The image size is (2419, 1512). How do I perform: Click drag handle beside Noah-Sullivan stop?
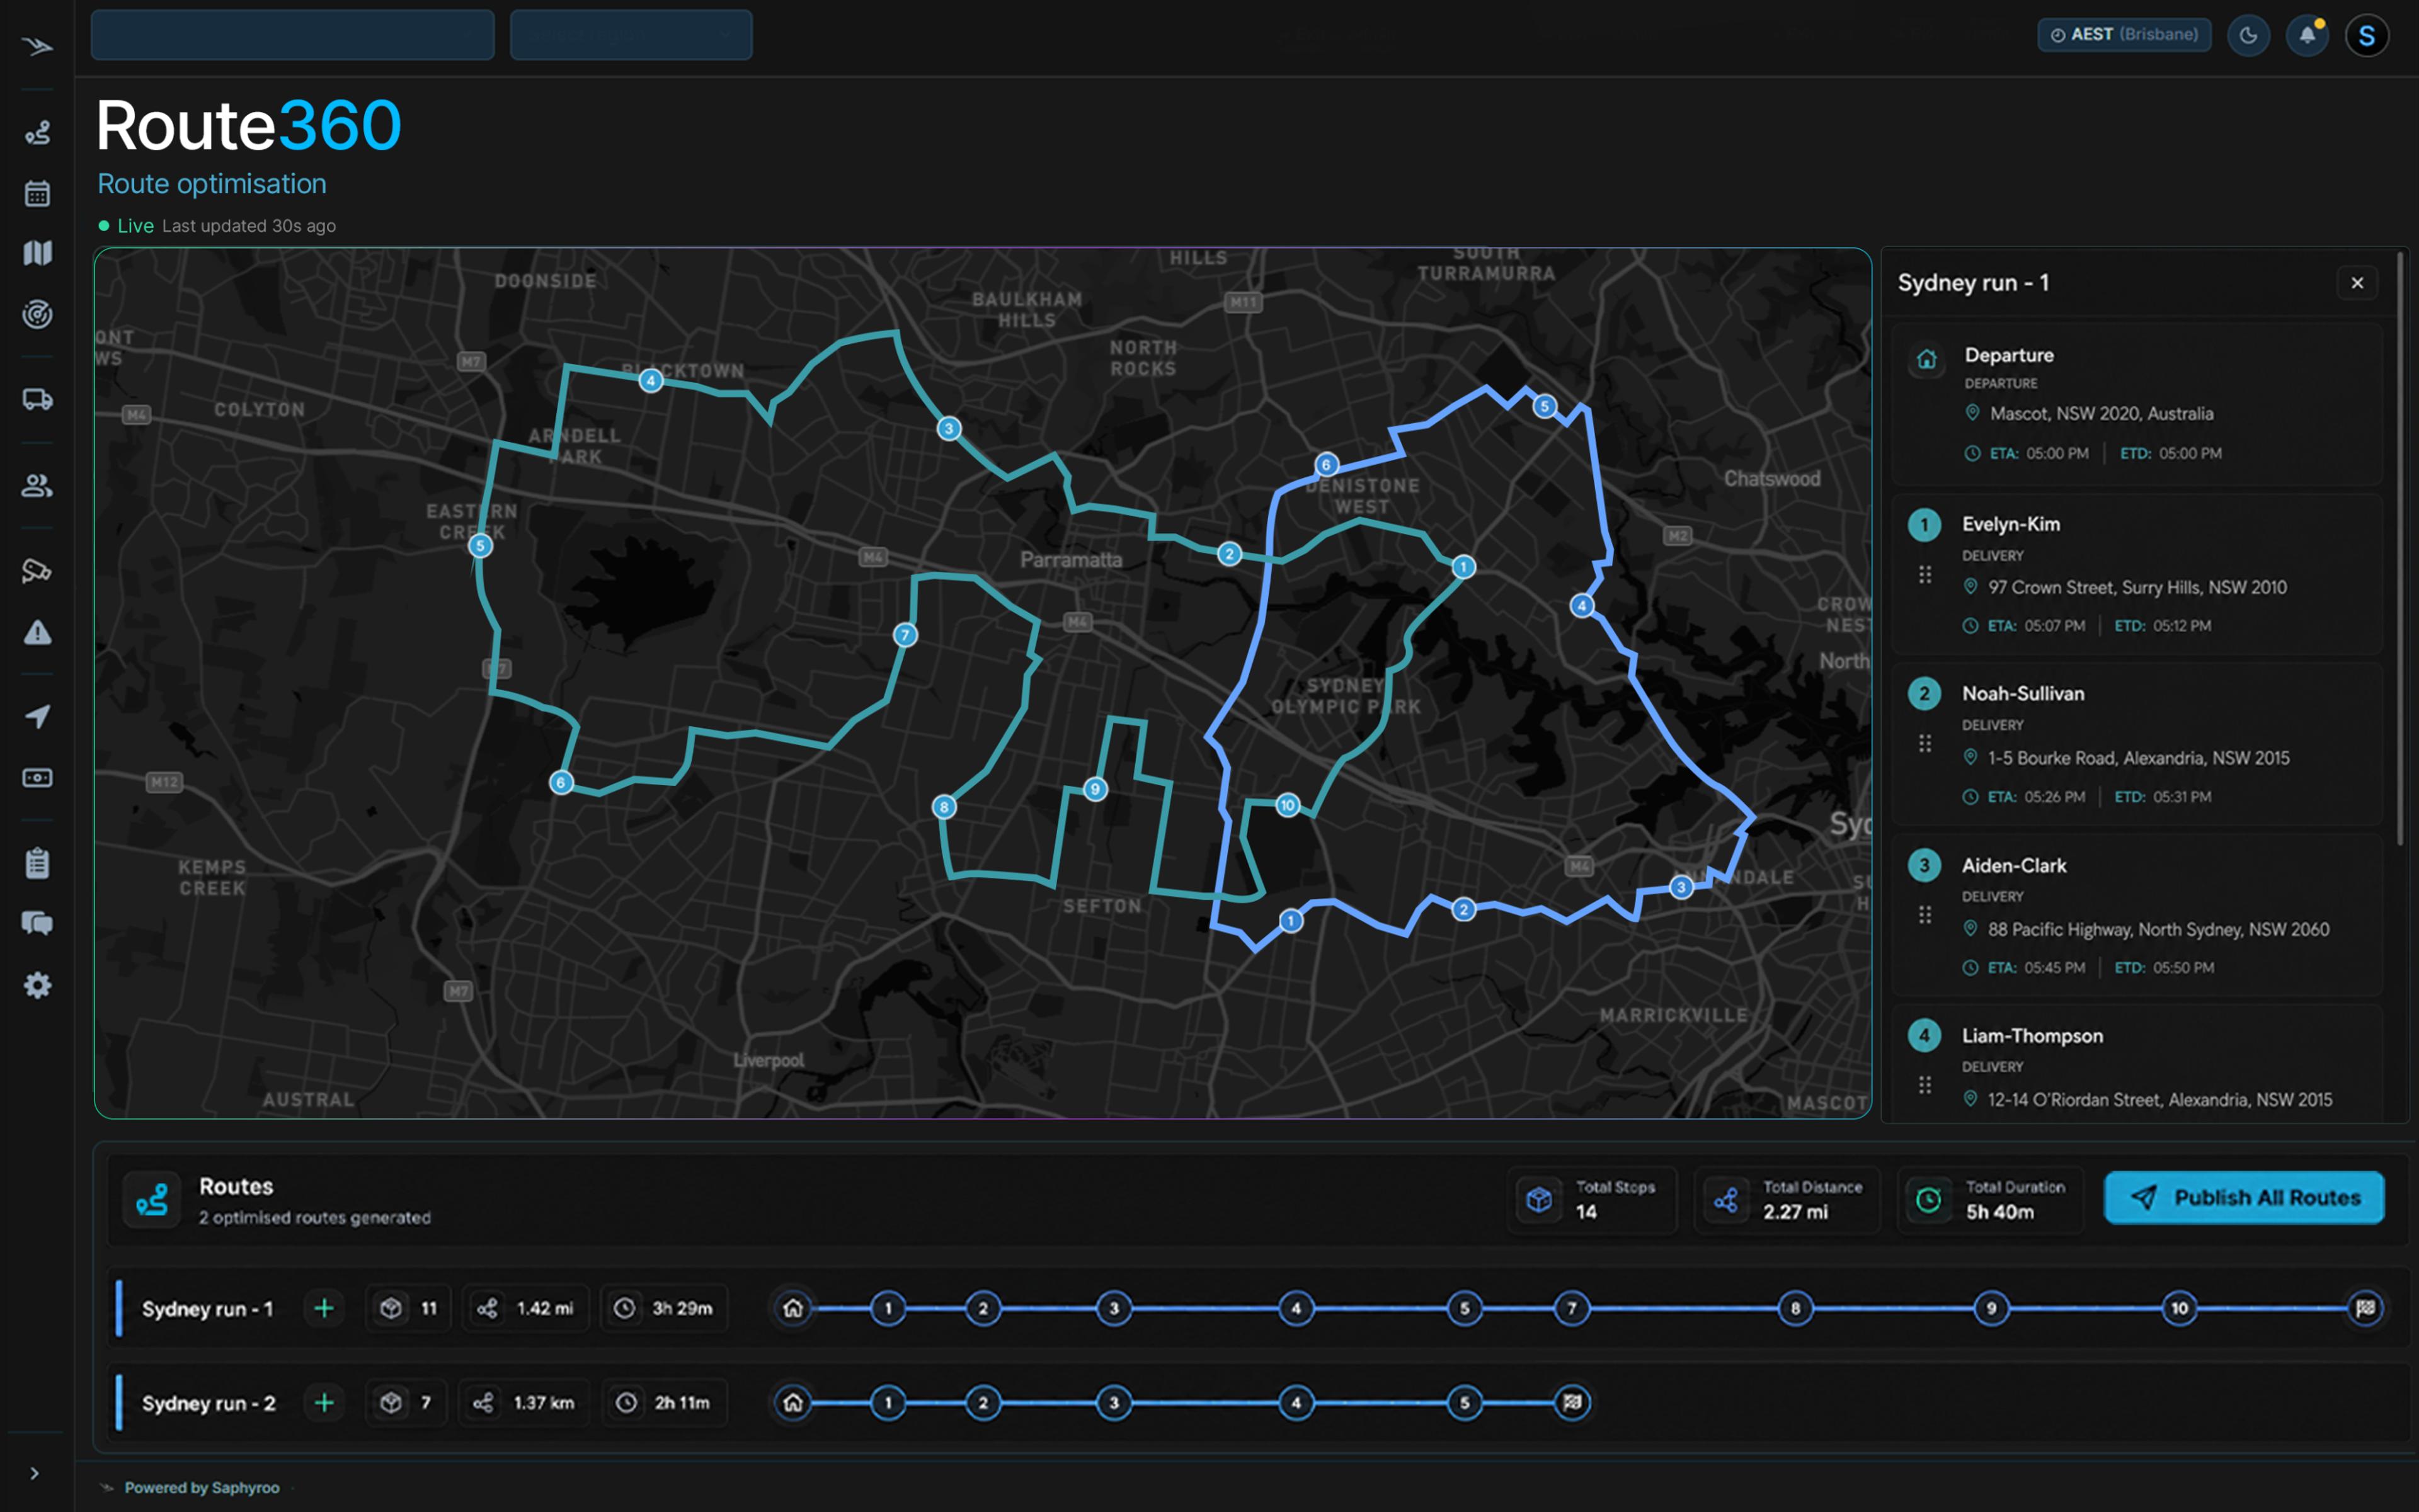point(1924,743)
